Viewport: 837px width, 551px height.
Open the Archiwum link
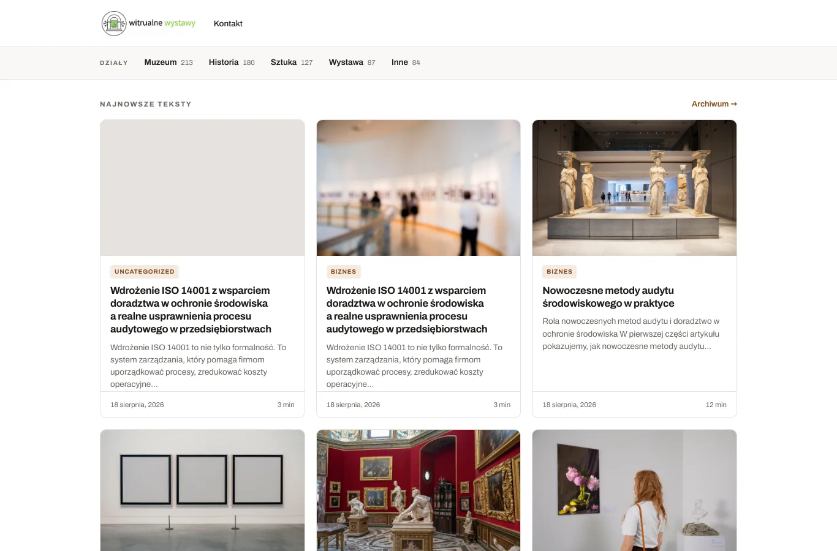click(714, 104)
